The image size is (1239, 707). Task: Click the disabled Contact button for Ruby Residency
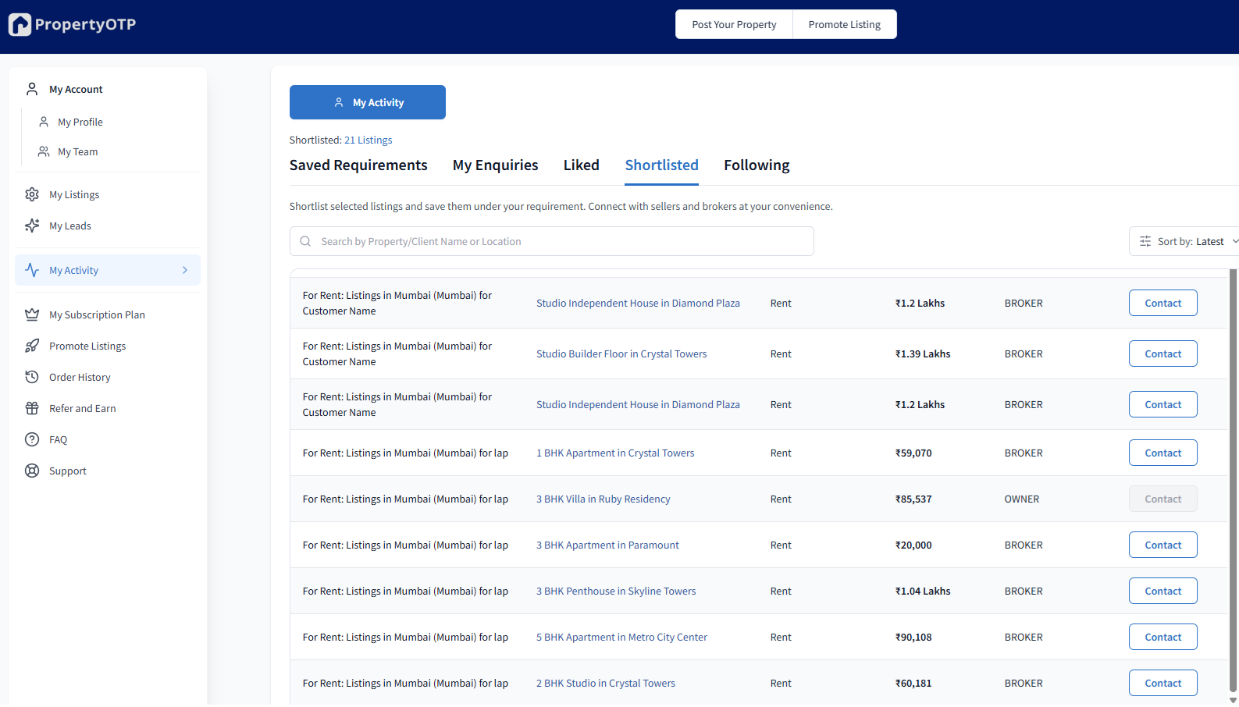click(x=1162, y=499)
